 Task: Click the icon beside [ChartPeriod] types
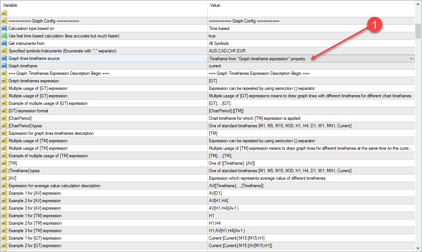pos(4,126)
